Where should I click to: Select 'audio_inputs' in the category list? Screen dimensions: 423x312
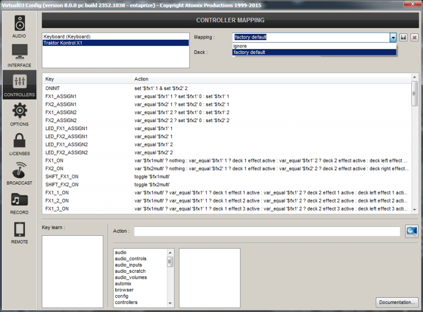pyautogui.click(x=141, y=265)
